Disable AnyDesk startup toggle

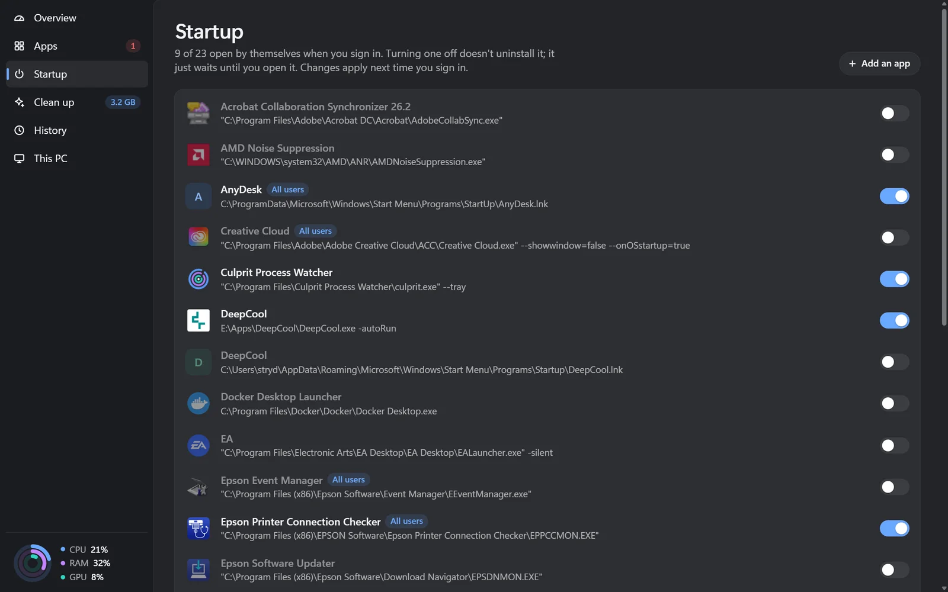point(894,196)
